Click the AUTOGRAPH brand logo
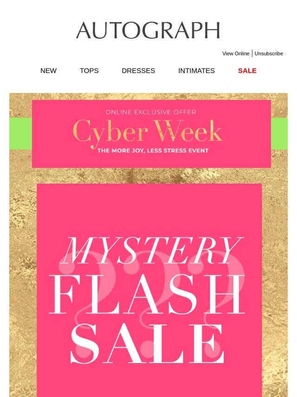Viewport: 297px width, 397px height. point(148,30)
